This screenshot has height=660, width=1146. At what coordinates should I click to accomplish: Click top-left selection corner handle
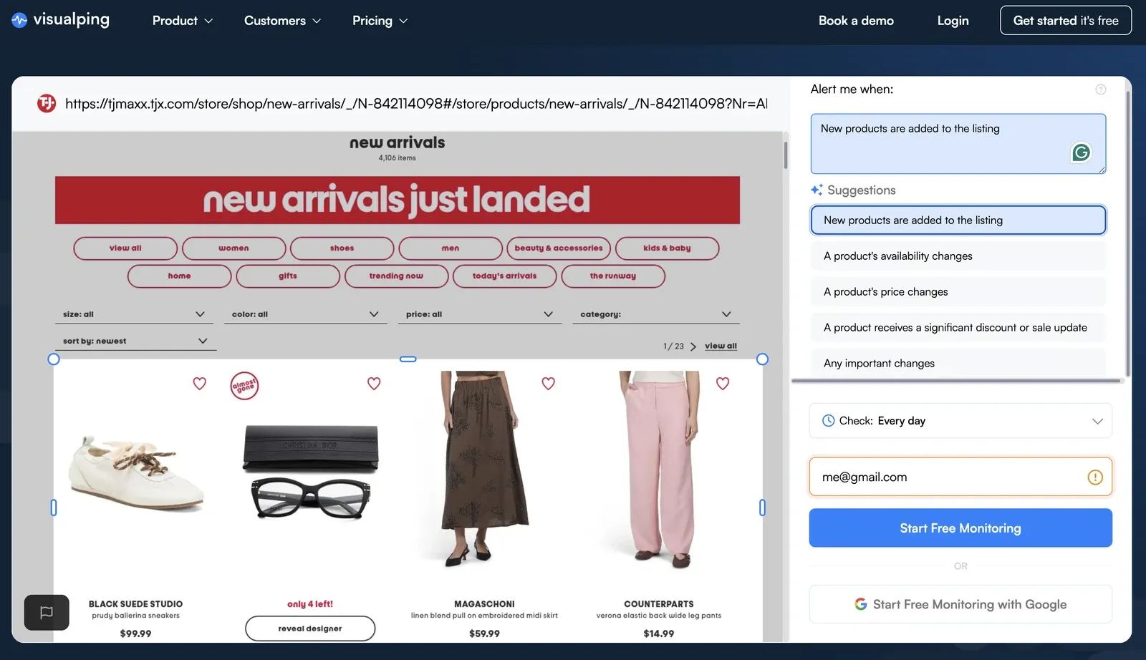pos(54,359)
